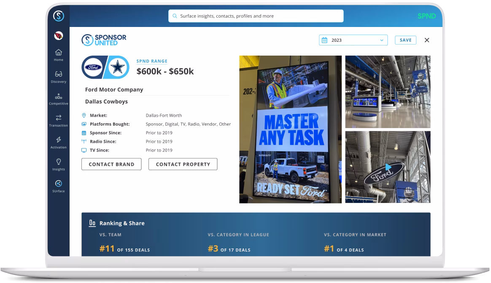This screenshot has height=283, width=491.
Task: Click the SponsorUnited S logo in sidebar
Action: click(x=59, y=16)
